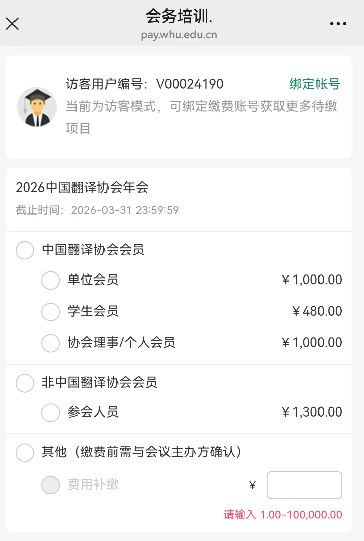Click the 费用补缴 amount input field
Screen dimensions: 364x541
[x=304, y=485]
